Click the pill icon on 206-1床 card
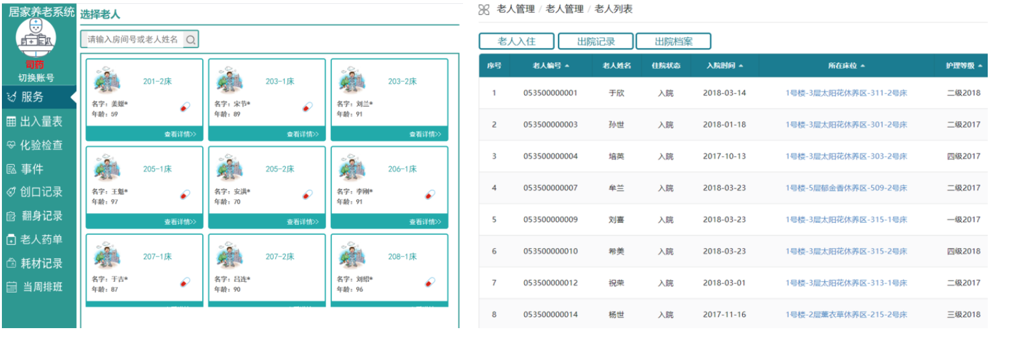Viewport: 1010px width, 344px height. pos(431,194)
